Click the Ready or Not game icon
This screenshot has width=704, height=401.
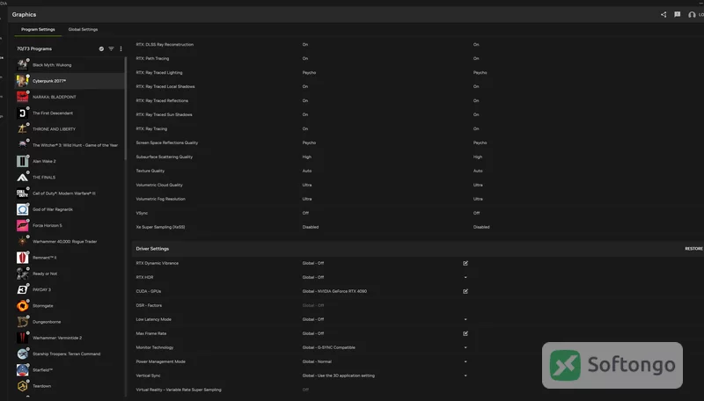coord(23,273)
